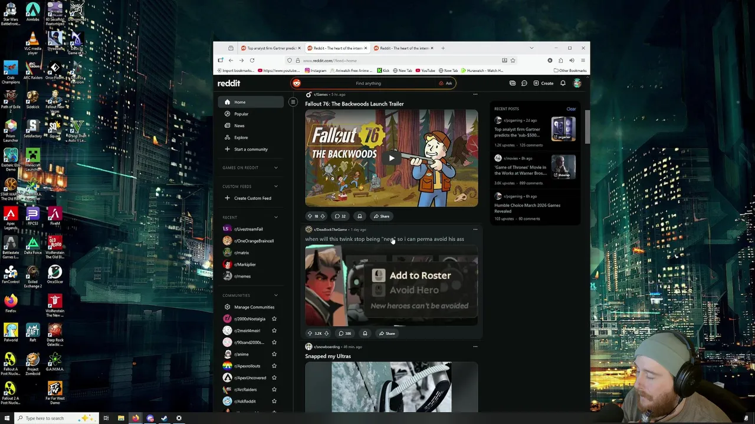Click Create Custom Feed
This screenshot has width=755, height=424.
click(251, 198)
